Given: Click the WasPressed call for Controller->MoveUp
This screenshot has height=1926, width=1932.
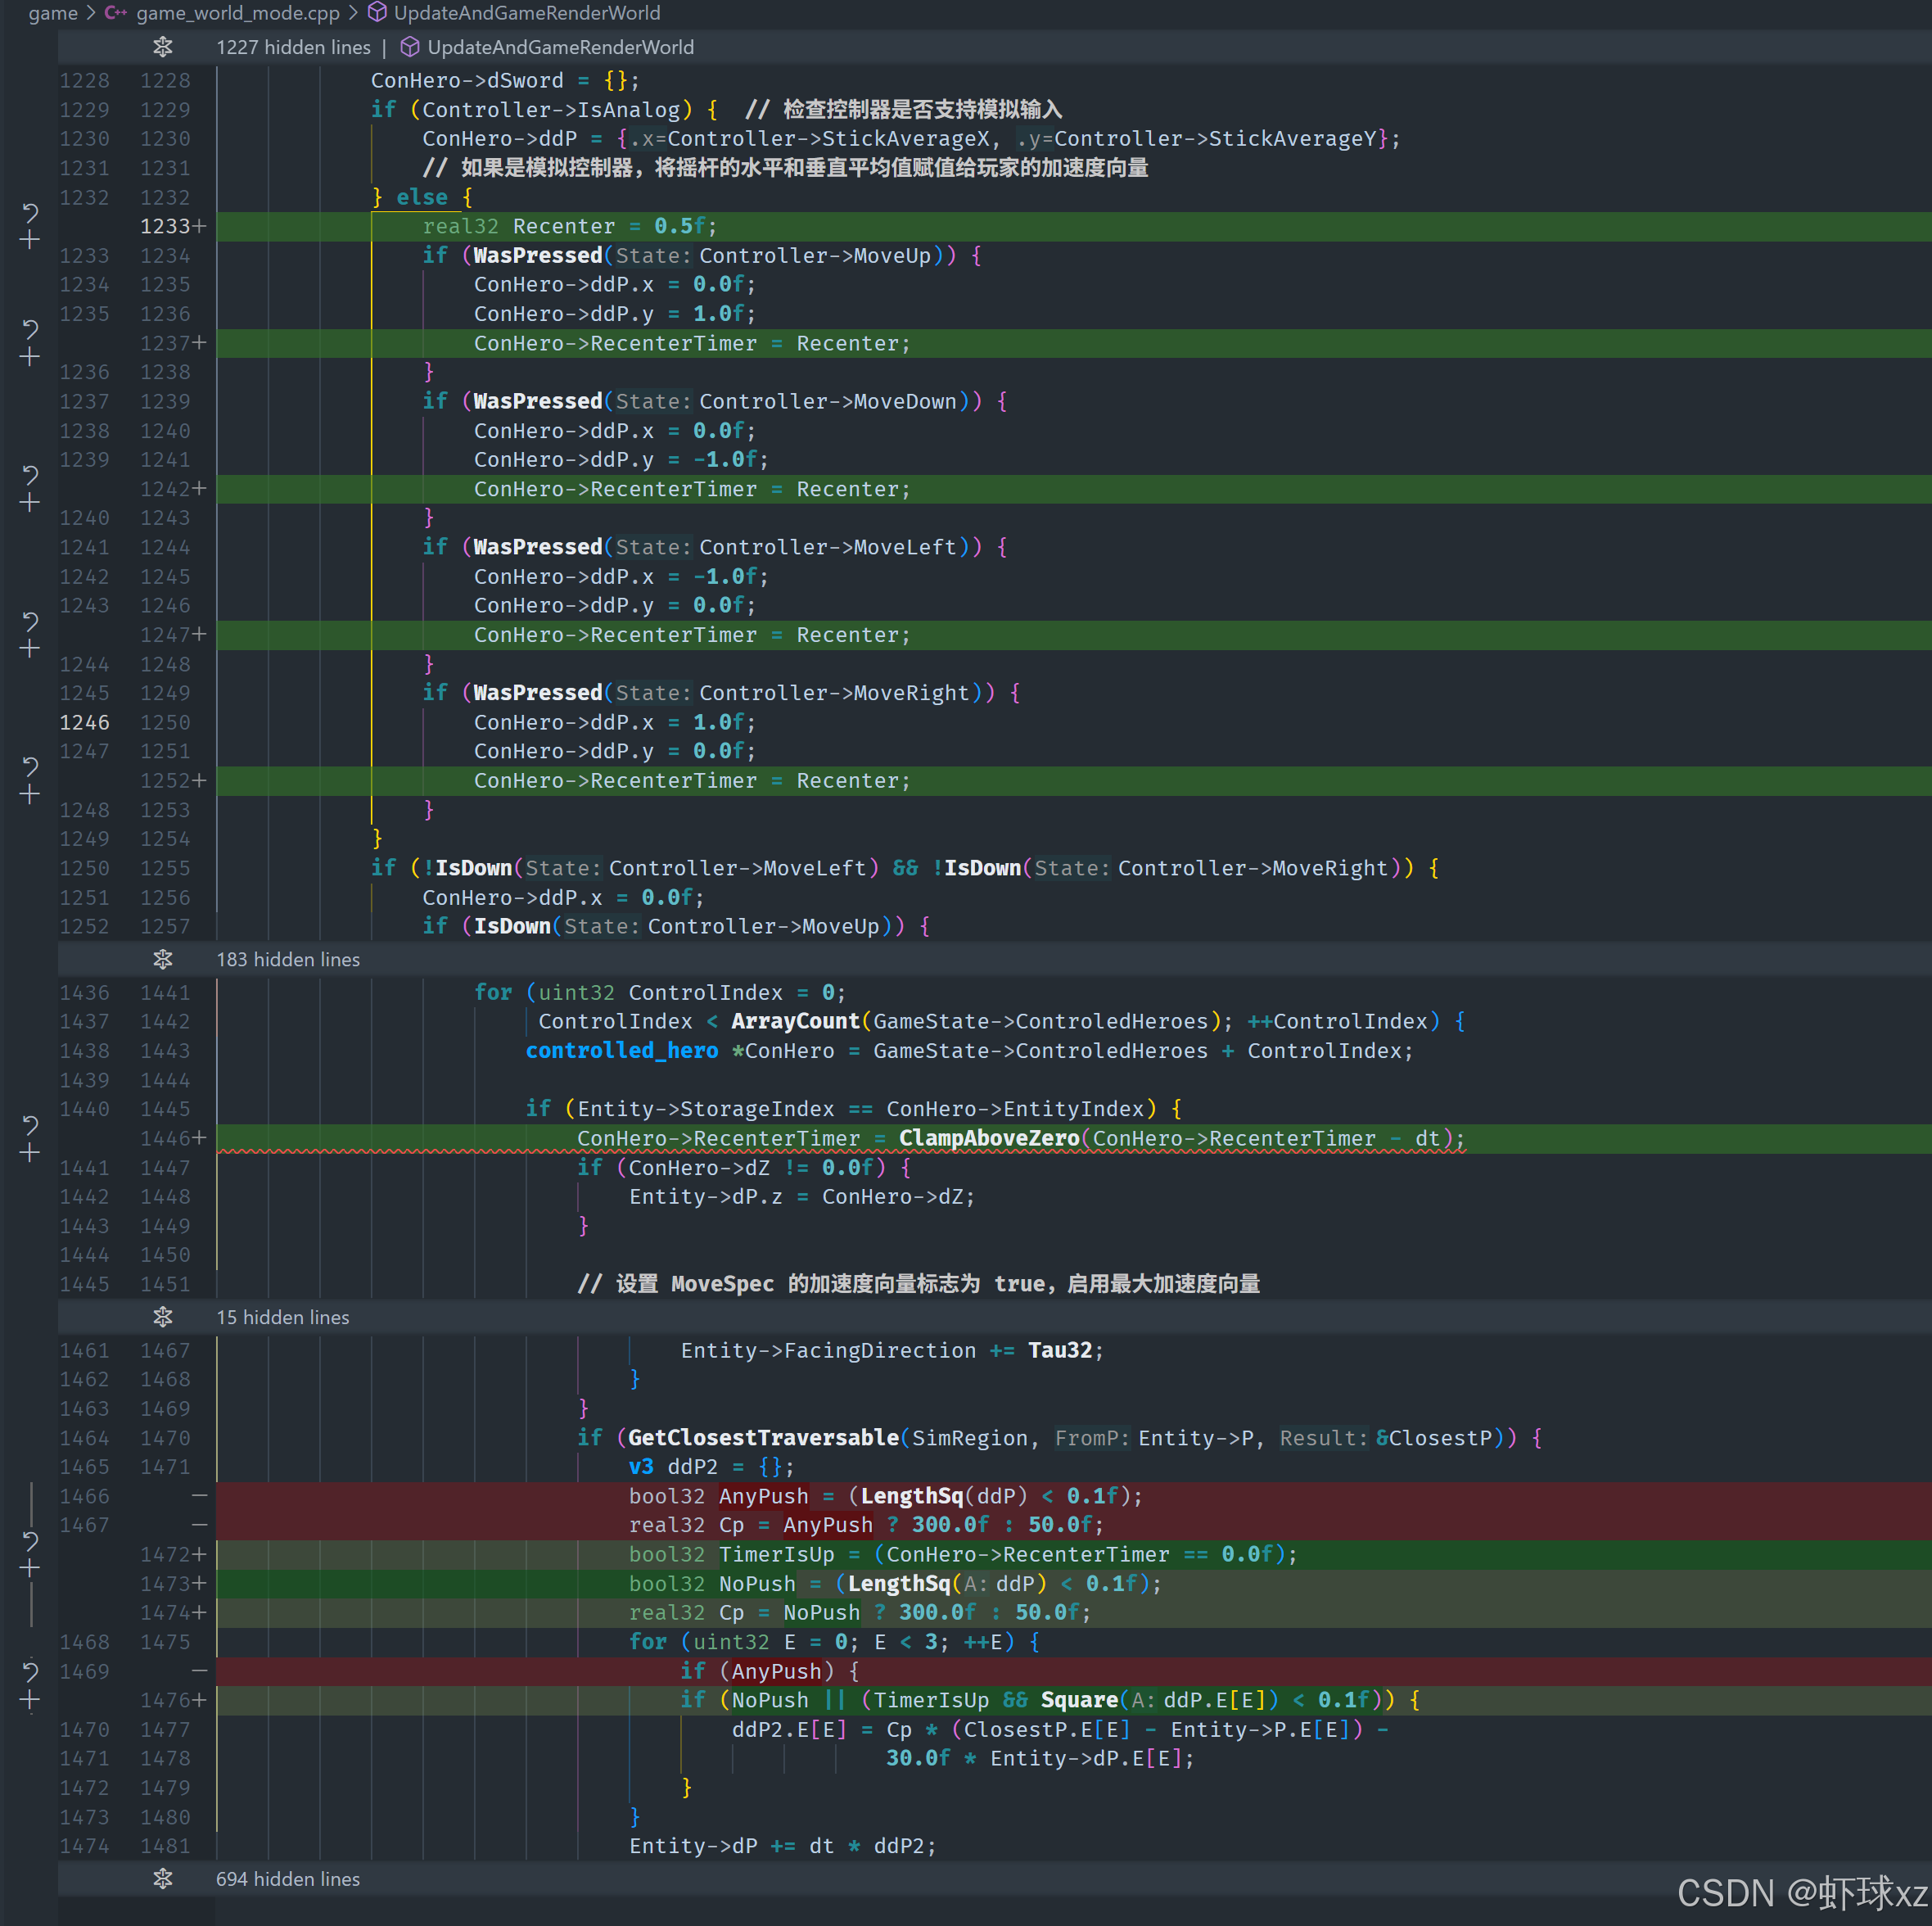Looking at the screenshot, I should 537,256.
